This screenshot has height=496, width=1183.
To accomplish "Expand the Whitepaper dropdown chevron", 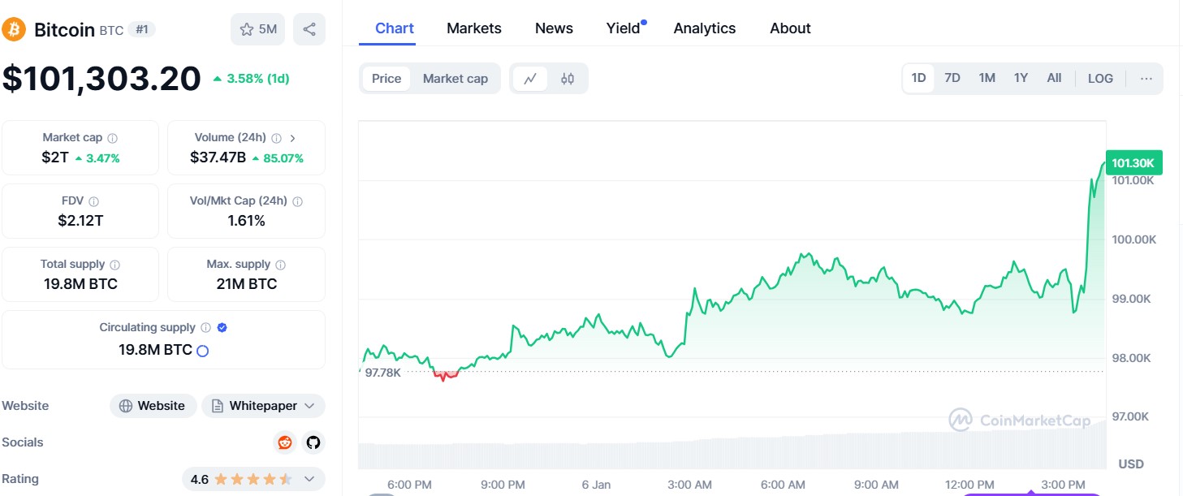I will [309, 406].
